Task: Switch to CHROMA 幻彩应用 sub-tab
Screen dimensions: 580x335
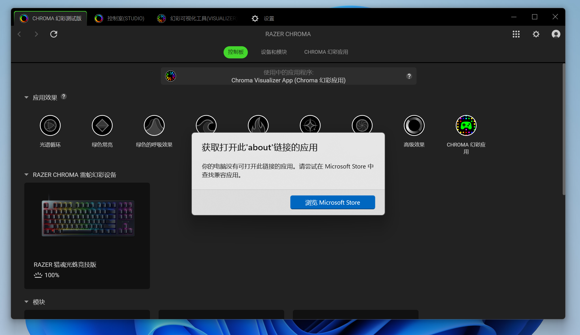Action: tap(326, 52)
